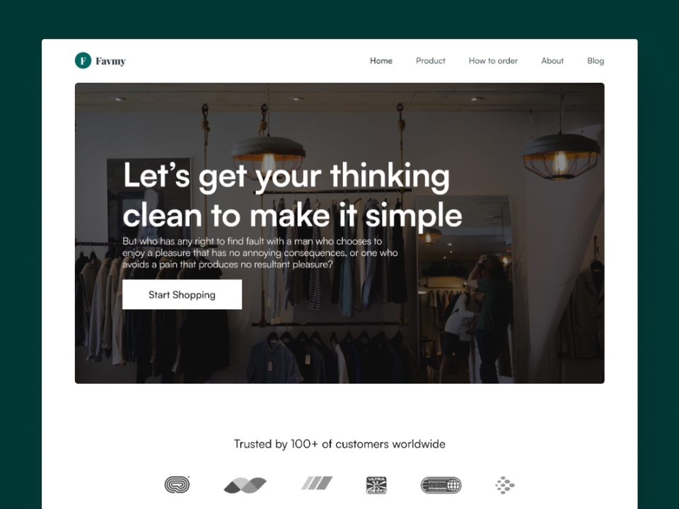Viewport: 679px width, 509px height.
Task: Click 'Trusted by 100+ of customers worldwide' text
Action: click(x=339, y=444)
